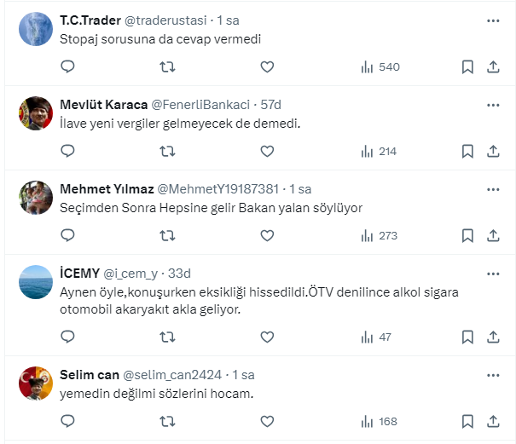Open more options on T.C.Trader's tweet
516x444 pixels.
pos(493,20)
